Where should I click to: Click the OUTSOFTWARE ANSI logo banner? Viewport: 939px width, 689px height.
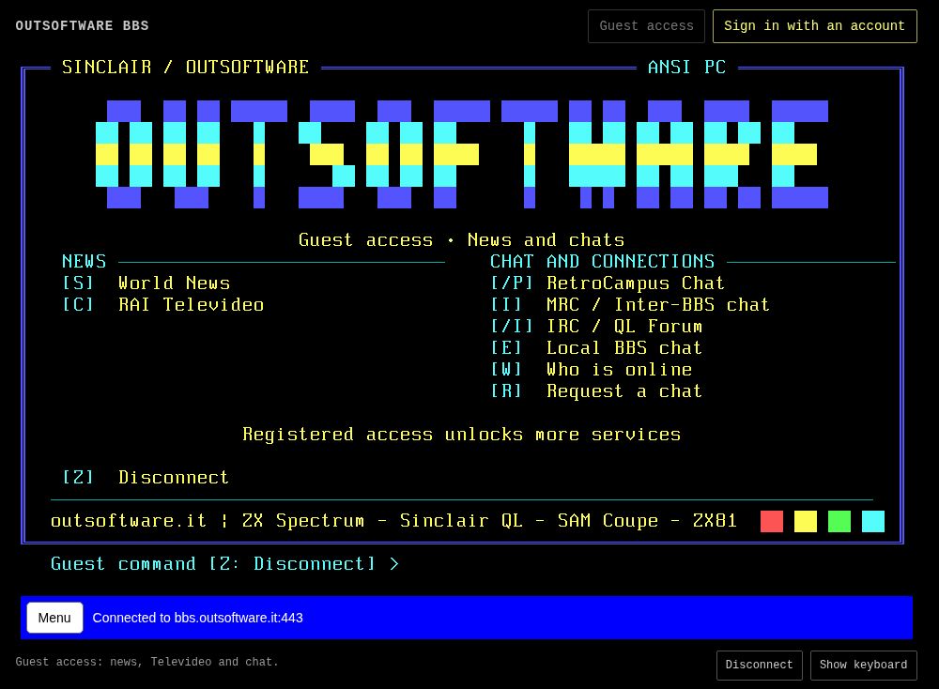[462, 155]
